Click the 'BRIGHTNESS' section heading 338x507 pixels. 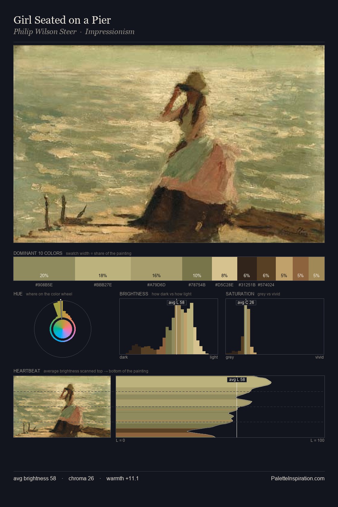(x=134, y=294)
